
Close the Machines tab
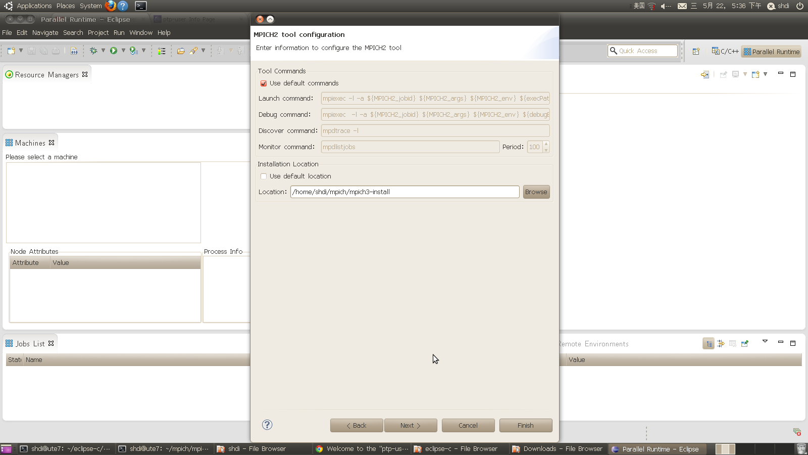52,143
